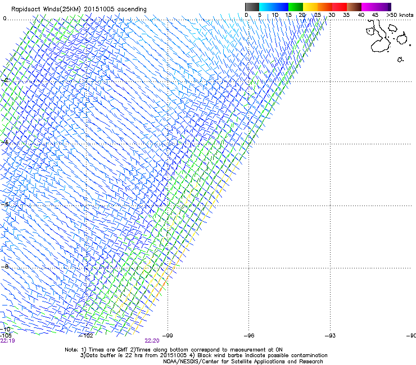This screenshot has width=416, height=365.
Task: Click the purple time stamp '22:19'
Action: click(x=8, y=341)
